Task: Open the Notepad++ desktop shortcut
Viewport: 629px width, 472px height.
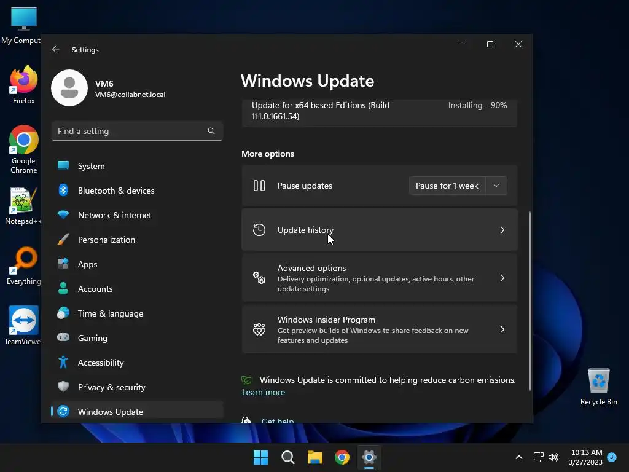Action: click(24, 205)
